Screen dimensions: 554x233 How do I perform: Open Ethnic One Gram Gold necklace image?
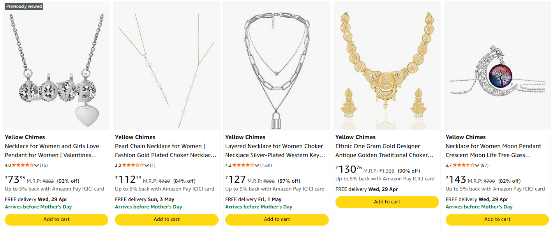pyautogui.click(x=387, y=70)
